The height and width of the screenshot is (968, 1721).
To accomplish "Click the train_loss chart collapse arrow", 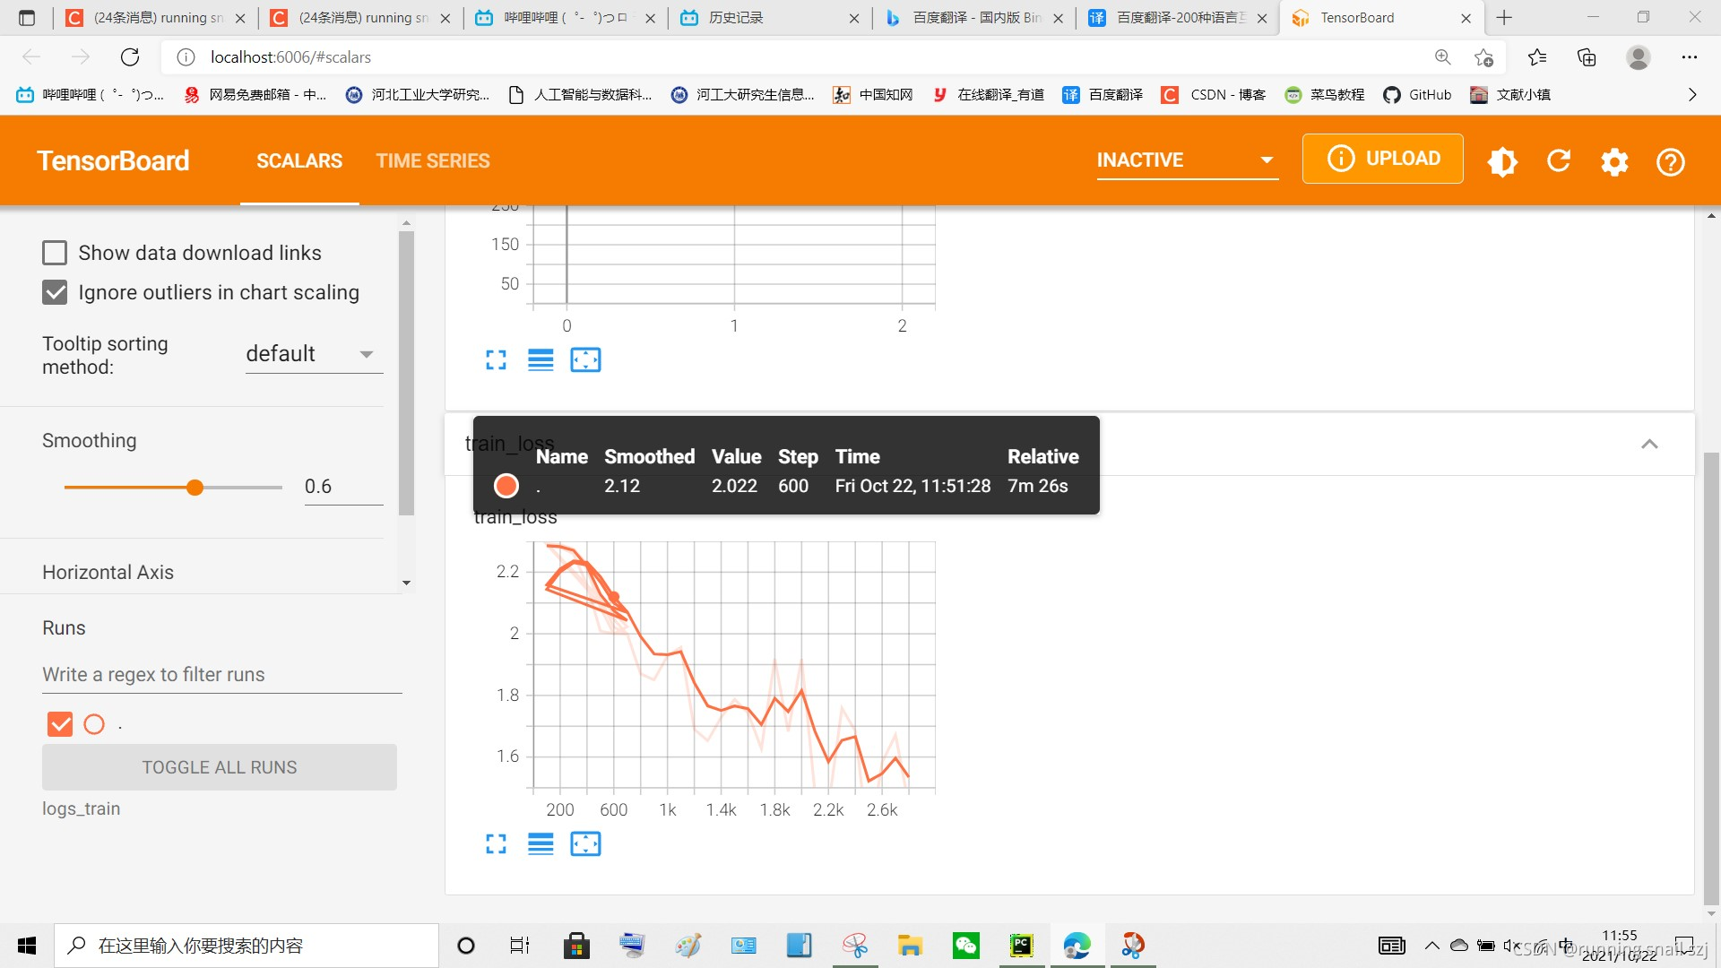I will (1650, 444).
